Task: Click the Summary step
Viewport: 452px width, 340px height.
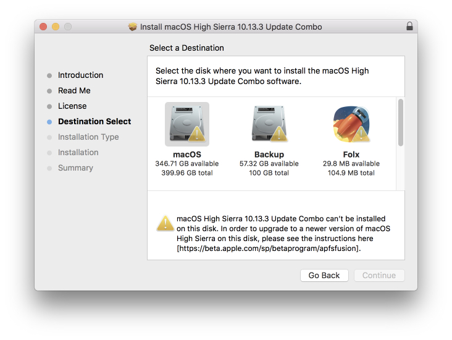Action: coord(75,168)
